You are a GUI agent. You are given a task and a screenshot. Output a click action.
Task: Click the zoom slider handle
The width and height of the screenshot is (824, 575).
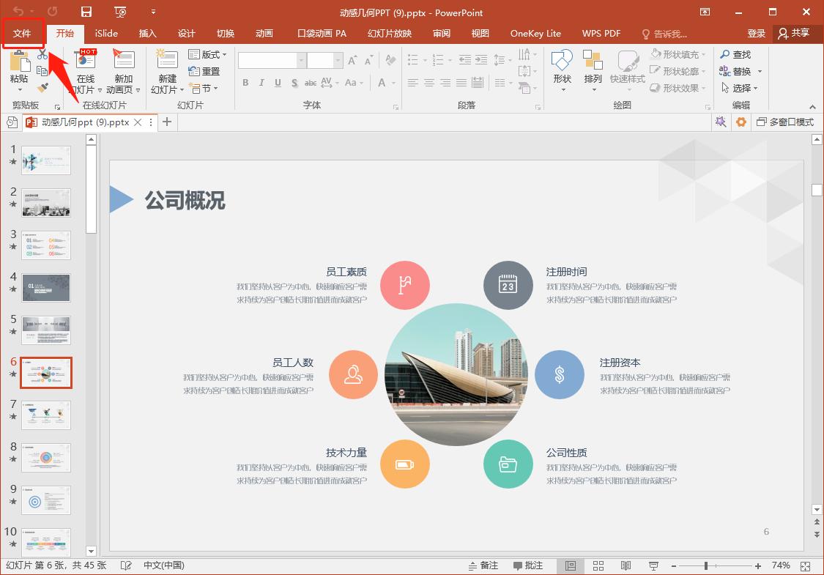pos(706,565)
